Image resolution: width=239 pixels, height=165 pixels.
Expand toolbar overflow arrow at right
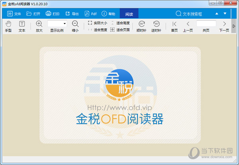pyautogui.click(x=234, y=26)
